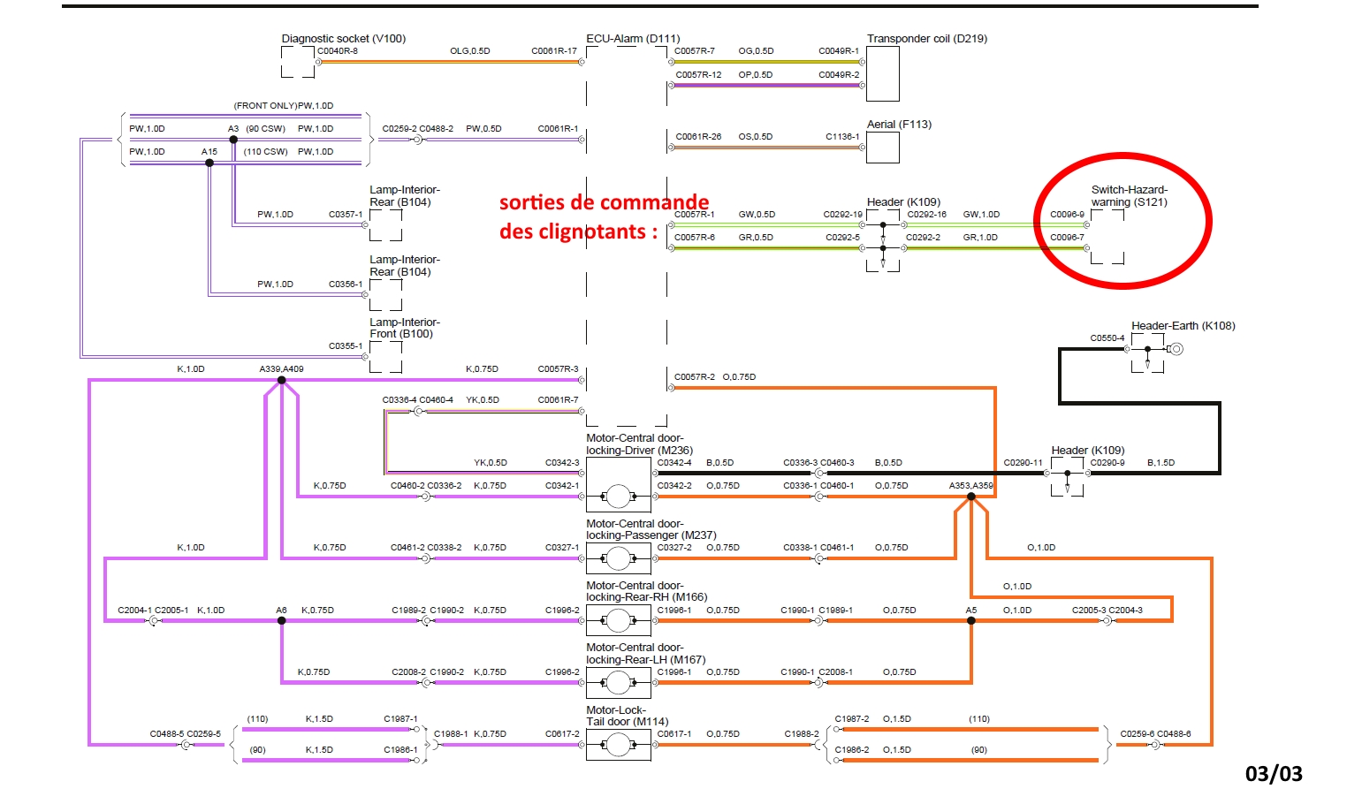The image size is (1347, 804).
Task: Click the Lamp-Interior-Front (B100) component box
Action: click(x=385, y=356)
